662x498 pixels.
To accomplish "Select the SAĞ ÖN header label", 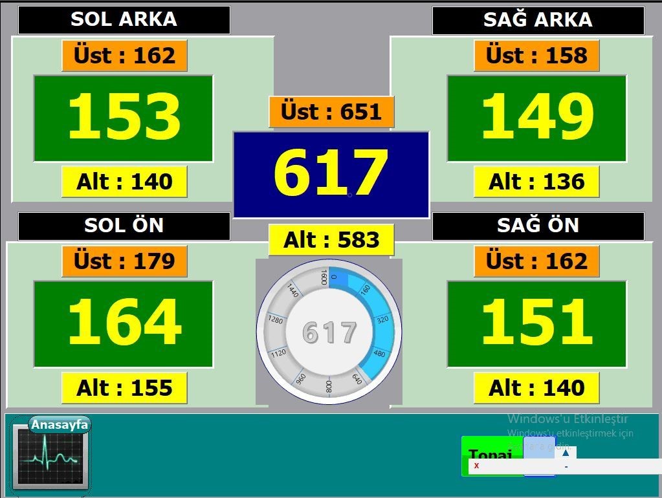I will [x=538, y=226].
